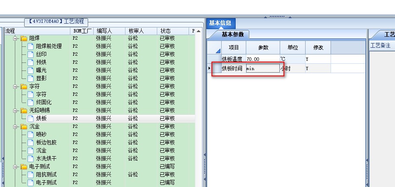Viewport: 395px width, 187px height.
Task: Select the 烘板 process step
Action: click(x=41, y=118)
